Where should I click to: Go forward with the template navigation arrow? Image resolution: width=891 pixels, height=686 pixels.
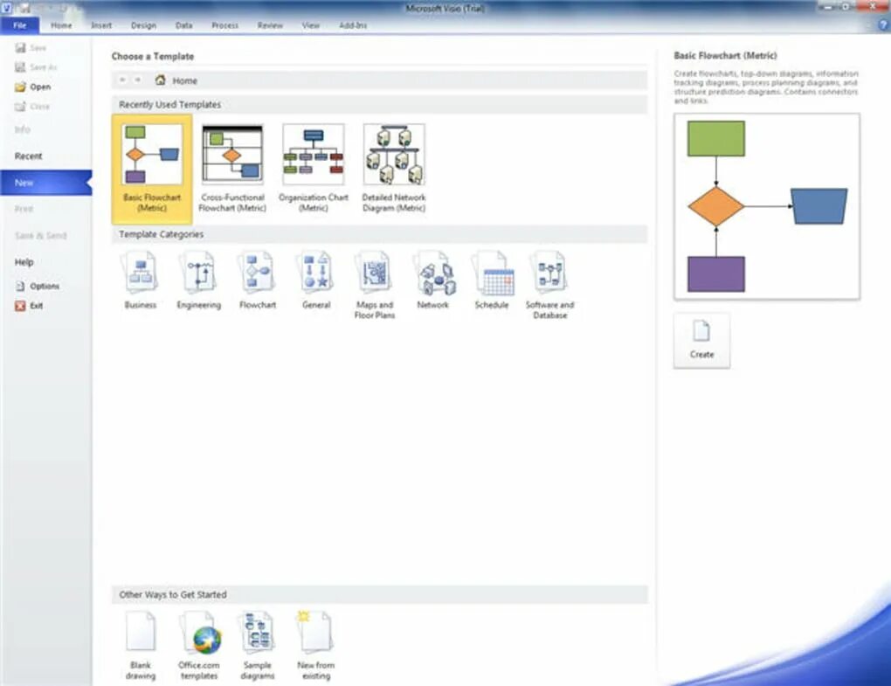137,80
